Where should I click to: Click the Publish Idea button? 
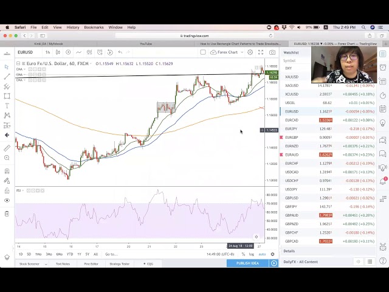[247, 263]
